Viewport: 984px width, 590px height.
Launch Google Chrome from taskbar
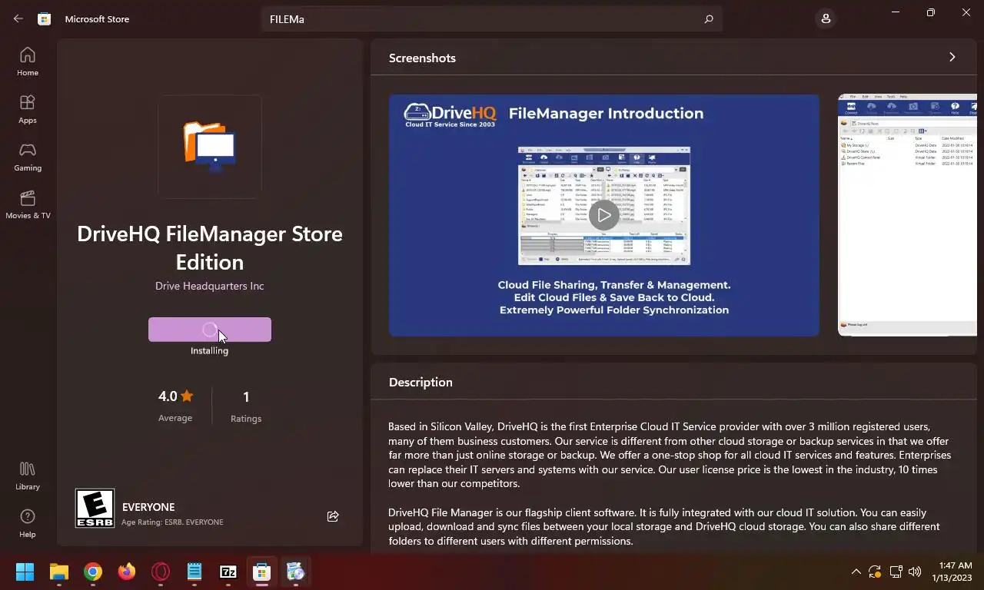pyautogui.click(x=93, y=572)
